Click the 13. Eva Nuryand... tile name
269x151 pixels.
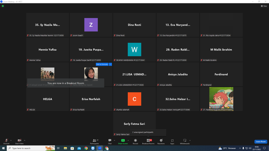coord(178,25)
